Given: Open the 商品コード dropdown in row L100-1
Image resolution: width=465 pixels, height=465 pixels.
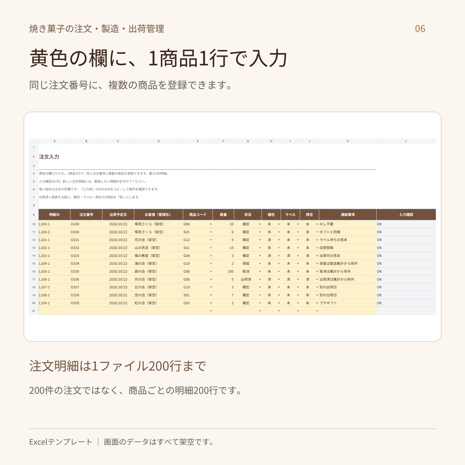Looking at the screenshot, I should pyautogui.click(x=211, y=224).
